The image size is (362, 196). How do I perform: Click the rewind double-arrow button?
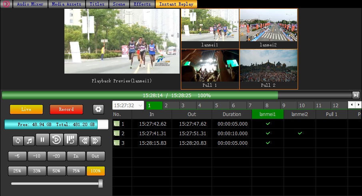click(x=84, y=140)
